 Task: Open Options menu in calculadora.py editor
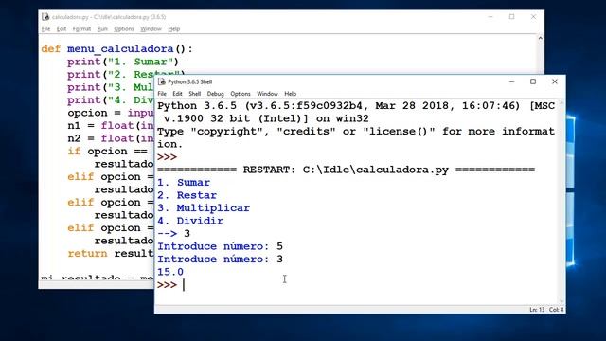(x=124, y=29)
